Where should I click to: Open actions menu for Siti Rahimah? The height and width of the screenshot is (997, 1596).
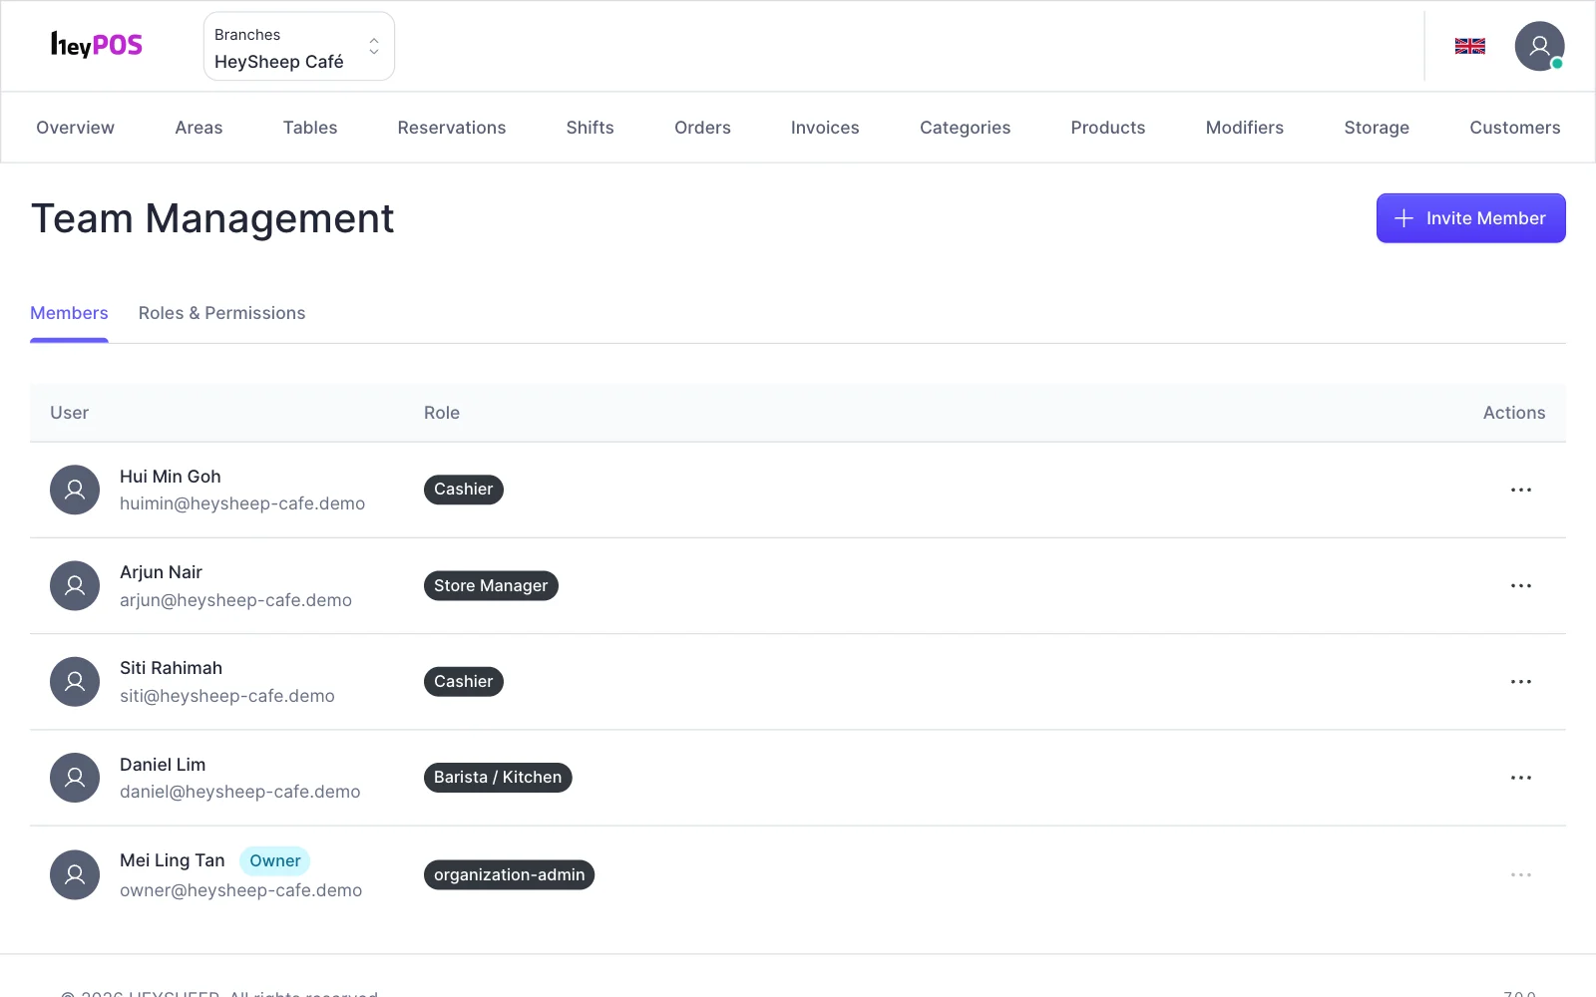tap(1520, 682)
